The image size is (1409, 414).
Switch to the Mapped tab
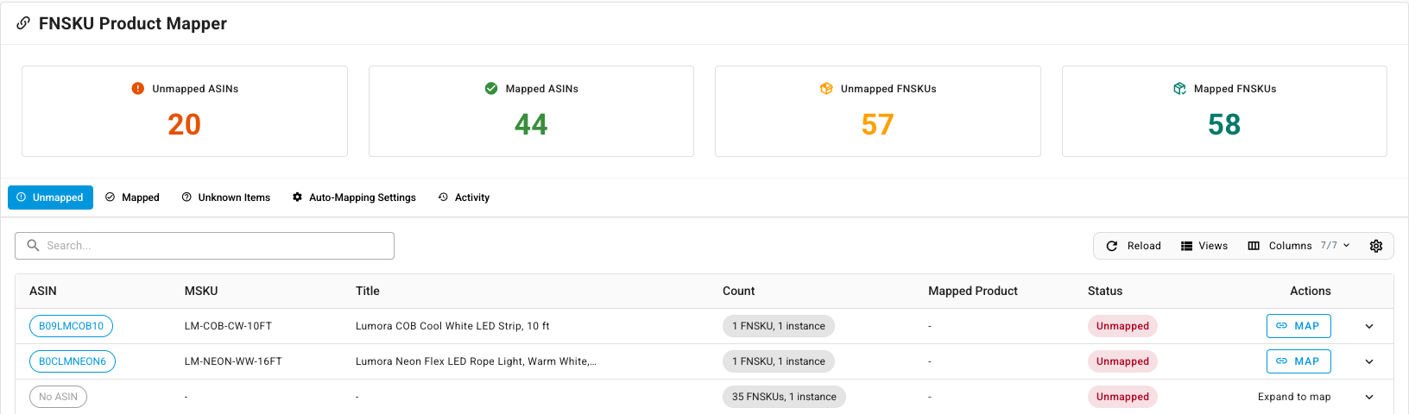pyautogui.click(x=132, y=198)
